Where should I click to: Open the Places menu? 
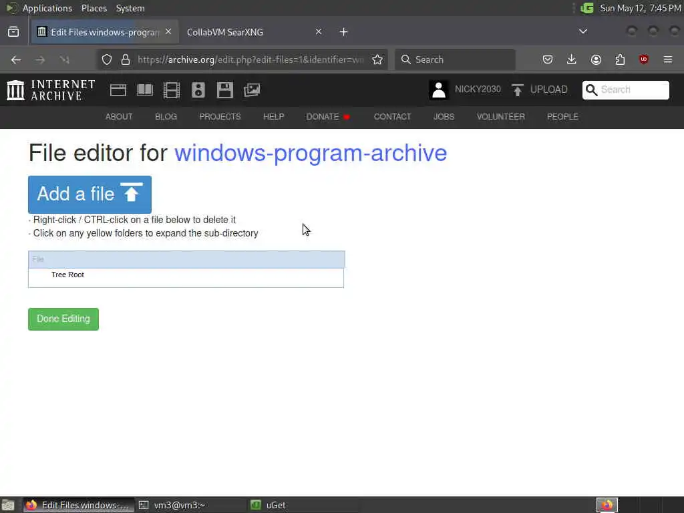click(94, 8)
